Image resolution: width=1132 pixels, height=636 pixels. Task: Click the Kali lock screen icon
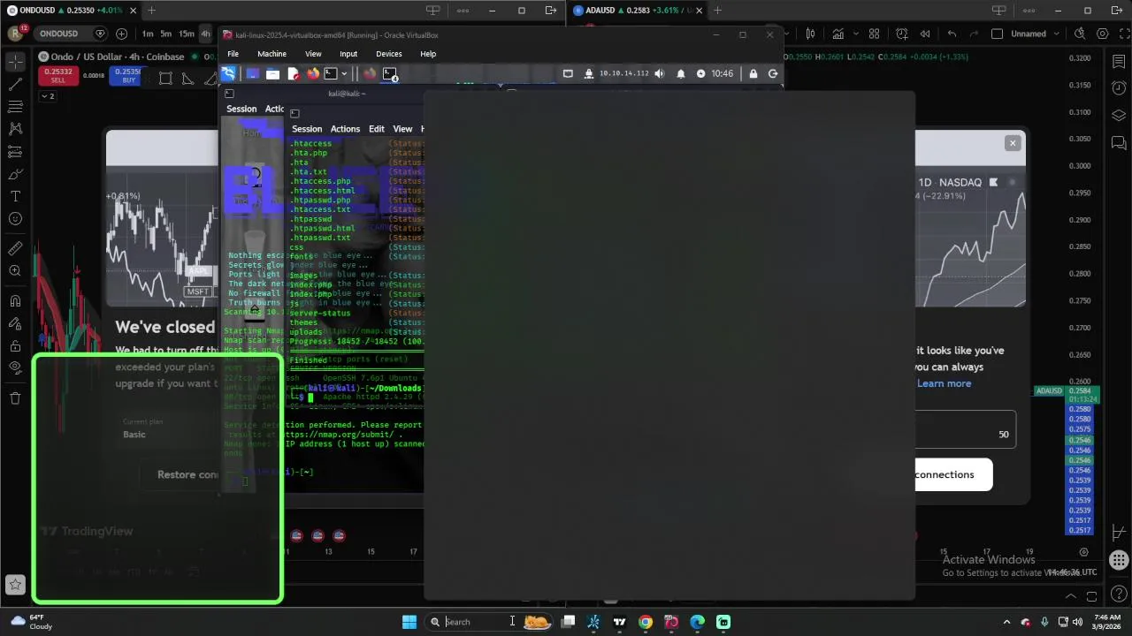753,74
